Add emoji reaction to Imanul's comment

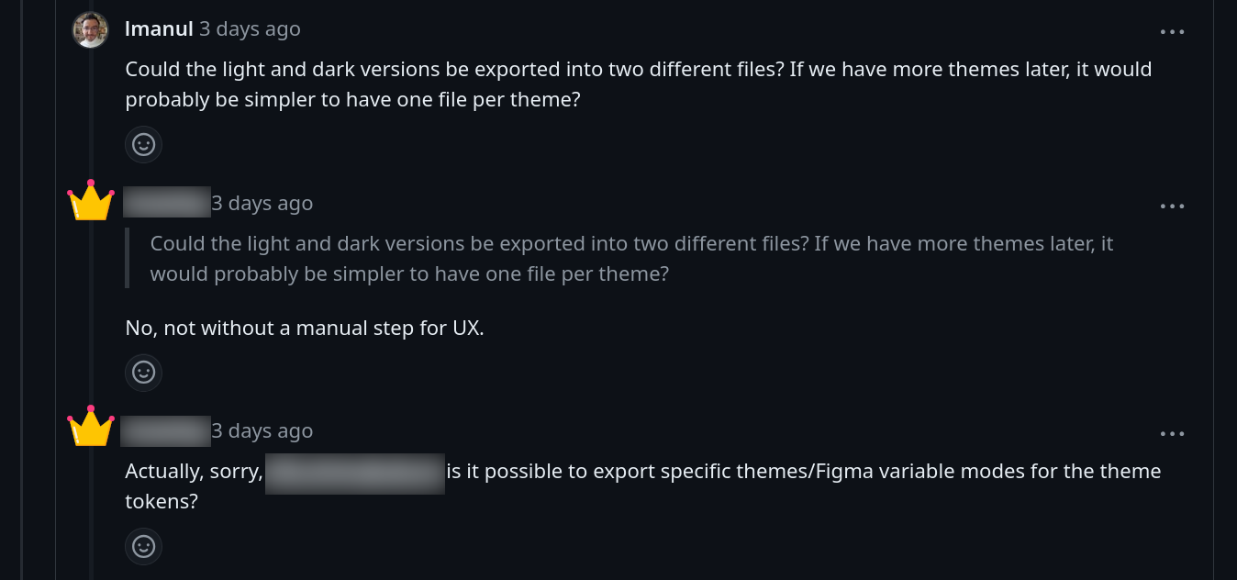143,144
